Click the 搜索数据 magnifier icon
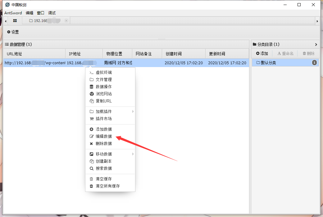The image size is (323, 217). [91, 168]
